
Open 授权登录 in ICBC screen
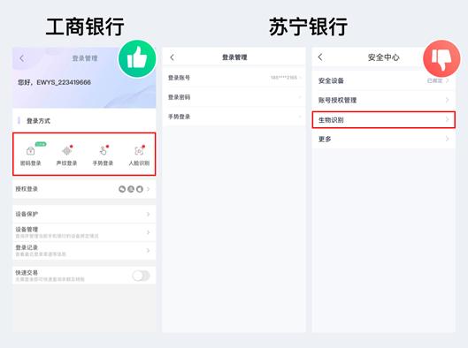pyautogui.click(x=84, y=189)
